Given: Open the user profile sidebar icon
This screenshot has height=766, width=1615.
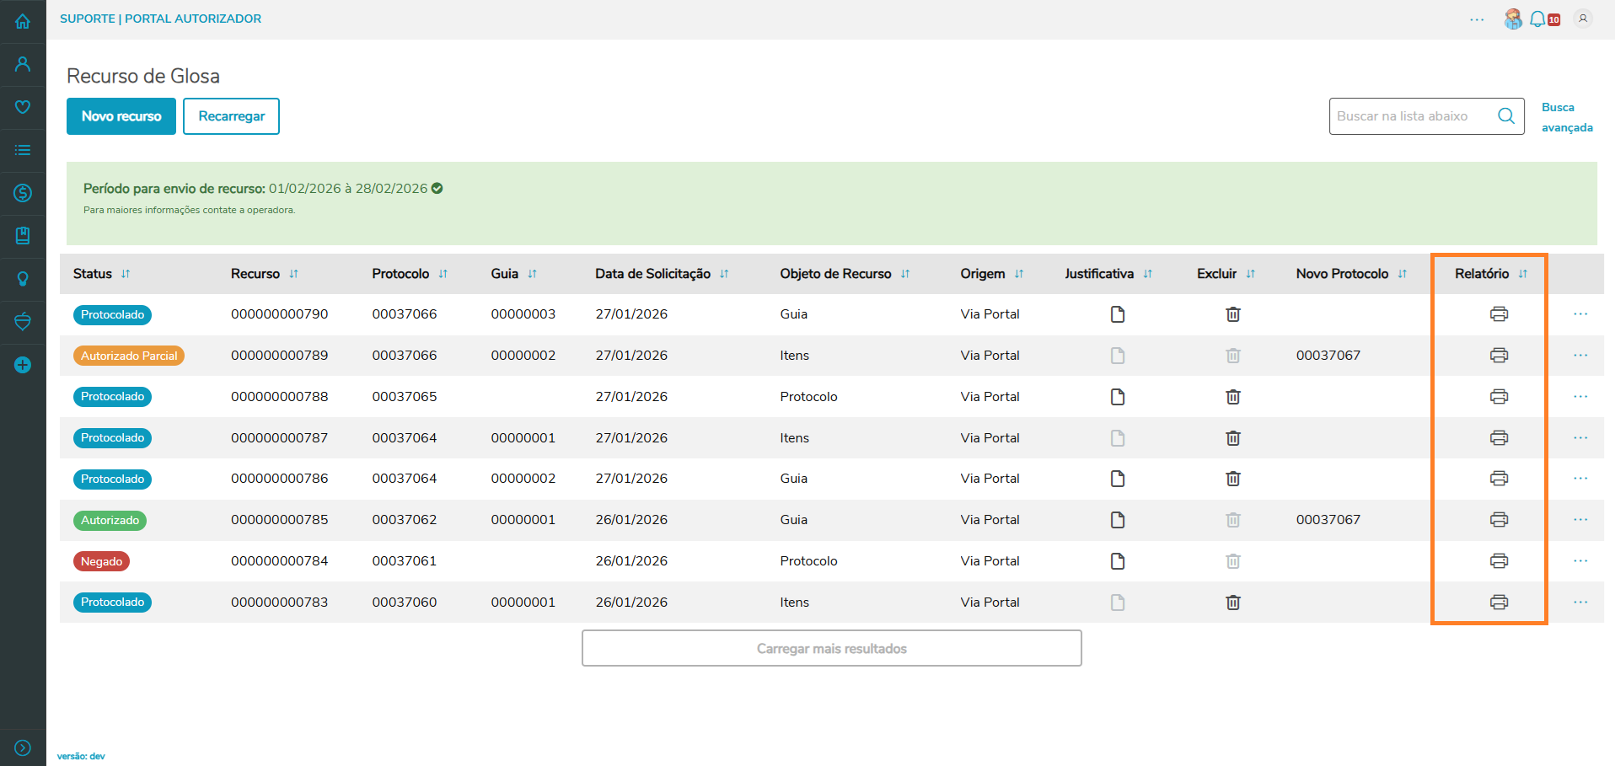Looking at the screenshot, I should coord(23,64).
